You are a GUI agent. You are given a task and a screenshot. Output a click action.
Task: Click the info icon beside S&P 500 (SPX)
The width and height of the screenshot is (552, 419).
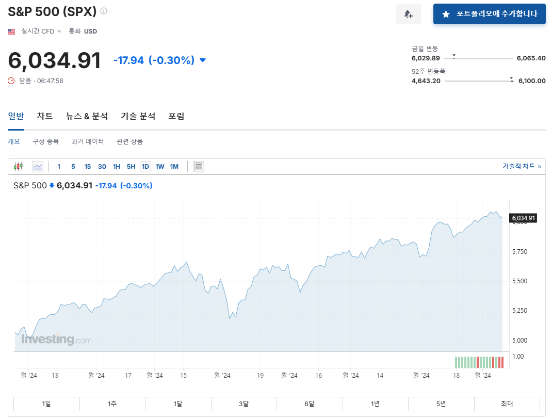tap(104, 11)
